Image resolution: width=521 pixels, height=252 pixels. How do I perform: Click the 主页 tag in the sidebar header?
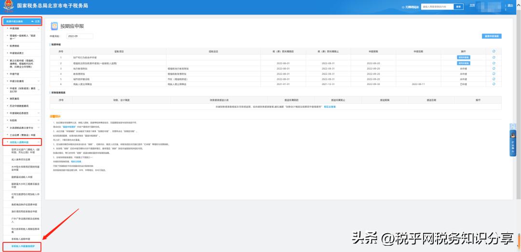pos(36,21)
